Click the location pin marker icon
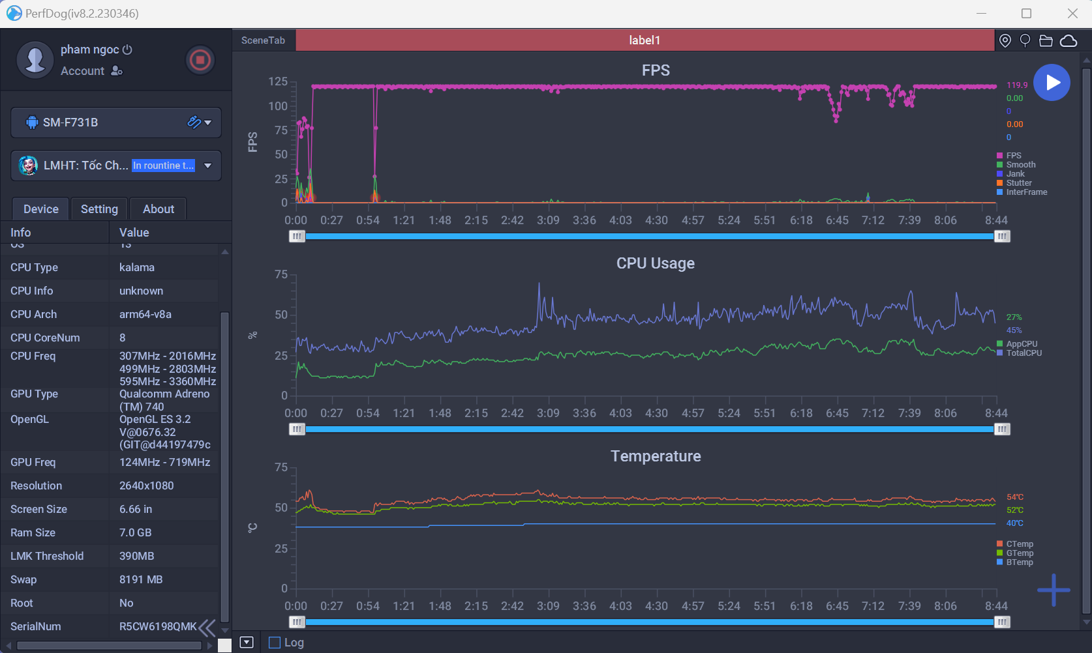The height and width of the screenshot is (653, 1092). point(1005,40)
